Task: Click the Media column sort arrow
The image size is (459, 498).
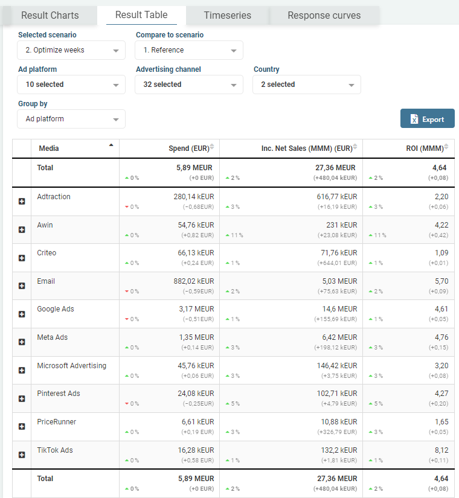Action: [x=111, y=145]
